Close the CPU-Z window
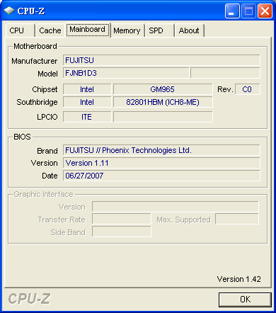 coord(265,11)
